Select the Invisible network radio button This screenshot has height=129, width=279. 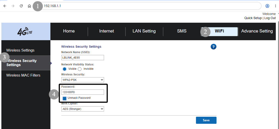(80, 69)
